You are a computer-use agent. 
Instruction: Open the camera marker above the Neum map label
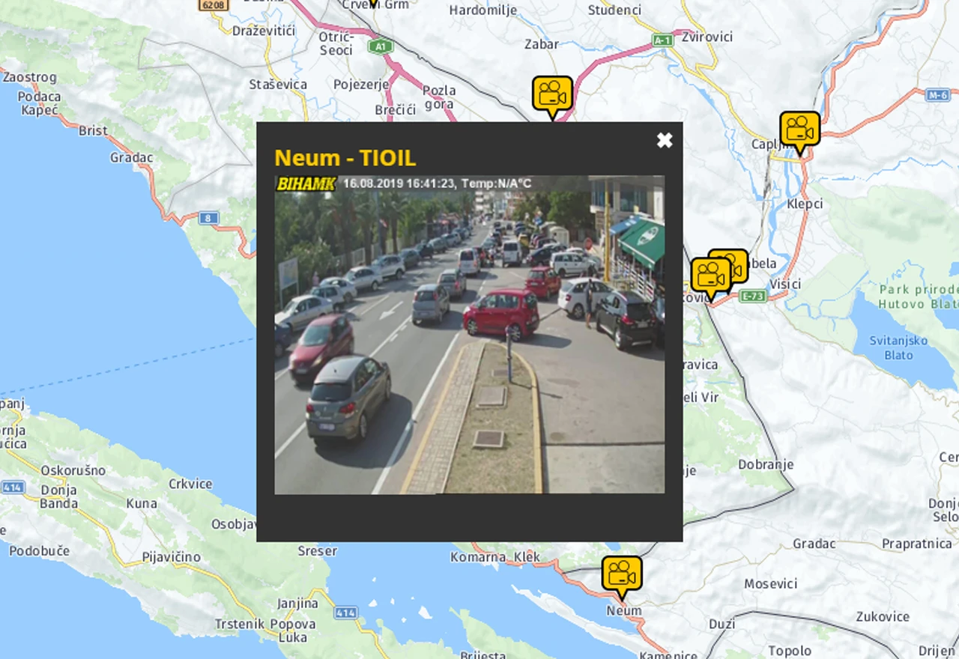(x=622, y=577)
